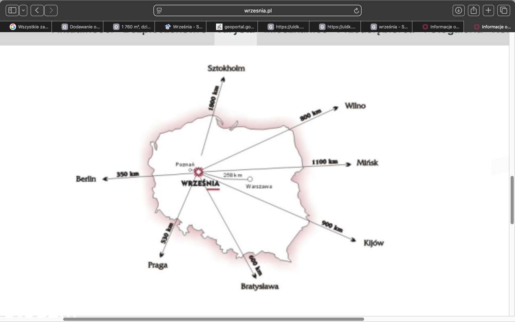The width and height of the screenshot is (515, 322).
Task: Click the "900 km" distance to Kijów
Action: click(x=332, y=226)
